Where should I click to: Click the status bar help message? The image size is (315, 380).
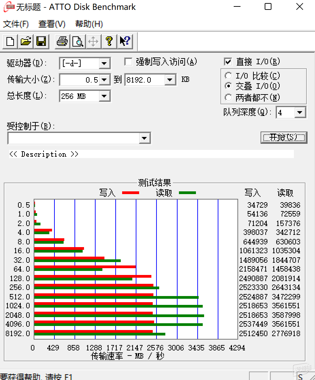[36, 377]
